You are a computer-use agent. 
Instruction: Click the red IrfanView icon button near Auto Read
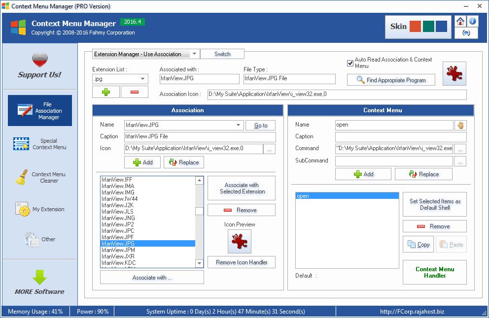[x=454, y=73]
